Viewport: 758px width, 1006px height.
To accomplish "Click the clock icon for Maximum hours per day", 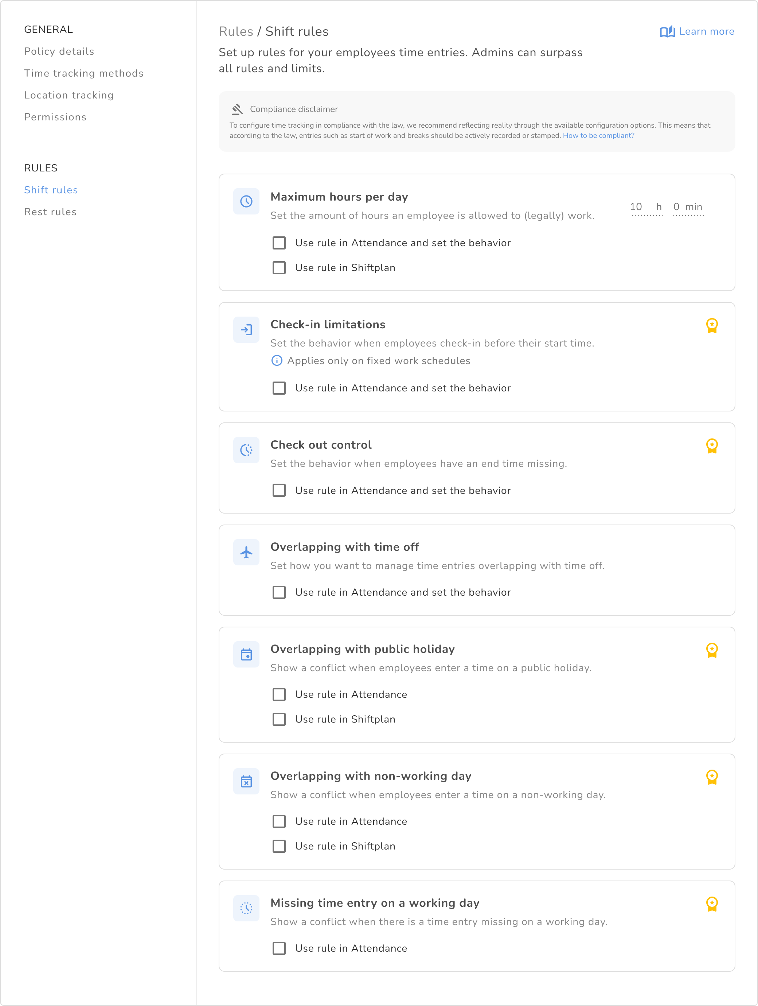I will click(x=246, y=201).
